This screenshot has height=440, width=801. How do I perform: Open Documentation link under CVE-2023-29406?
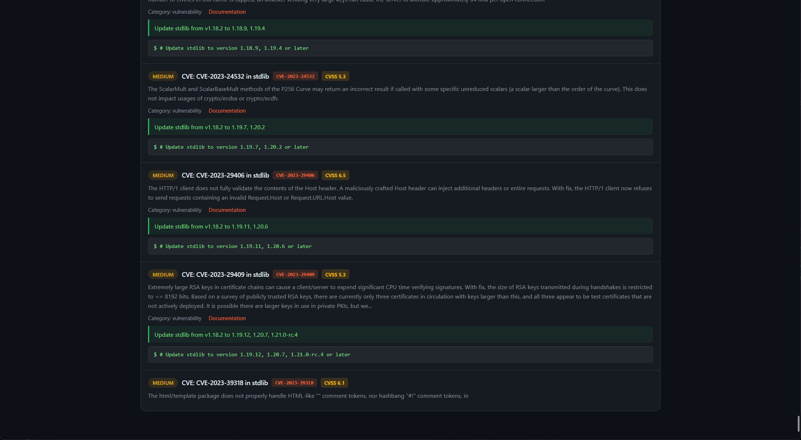click(x=227, y=210)
